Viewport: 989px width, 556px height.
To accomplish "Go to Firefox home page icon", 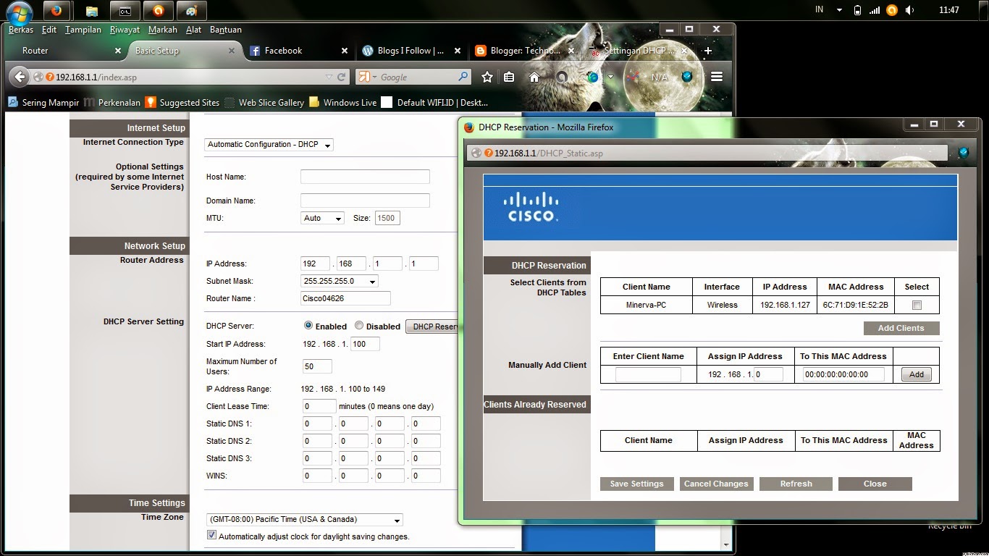I will pos(534,77).
